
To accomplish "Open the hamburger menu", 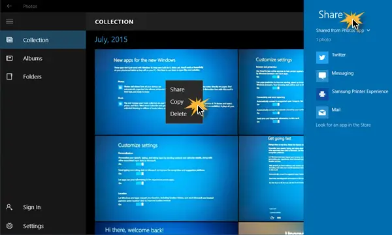I will (10, 22).
